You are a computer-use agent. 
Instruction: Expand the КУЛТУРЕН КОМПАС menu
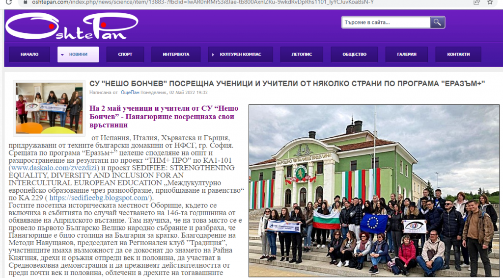tap(240, 54)
